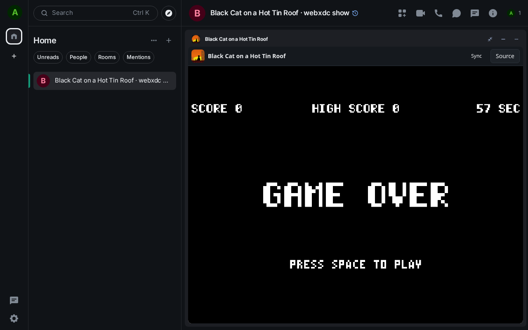528x330 pixels.
Task: Click the Source button
Action: click(x=505, y=56)
